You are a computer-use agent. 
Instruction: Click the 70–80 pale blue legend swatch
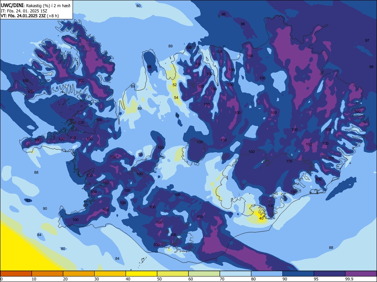tap(235, 274)
